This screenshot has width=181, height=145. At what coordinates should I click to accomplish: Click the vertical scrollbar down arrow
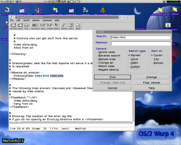pyautogui.click(x=133, y=120)
